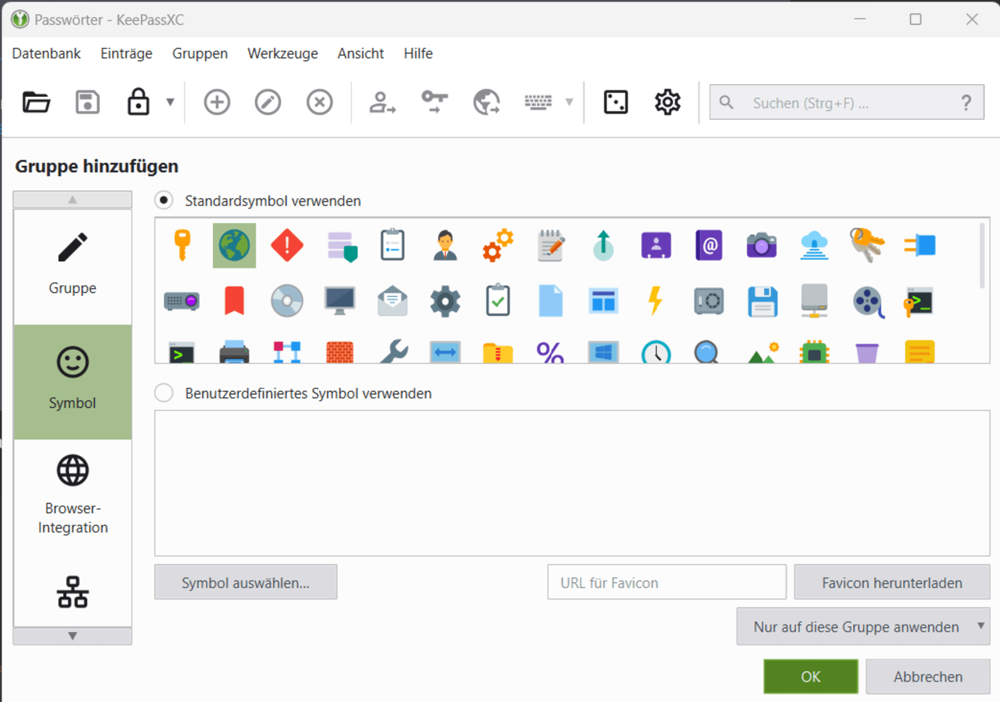Click 'Symbol auswählen...' button

(246, 582)
